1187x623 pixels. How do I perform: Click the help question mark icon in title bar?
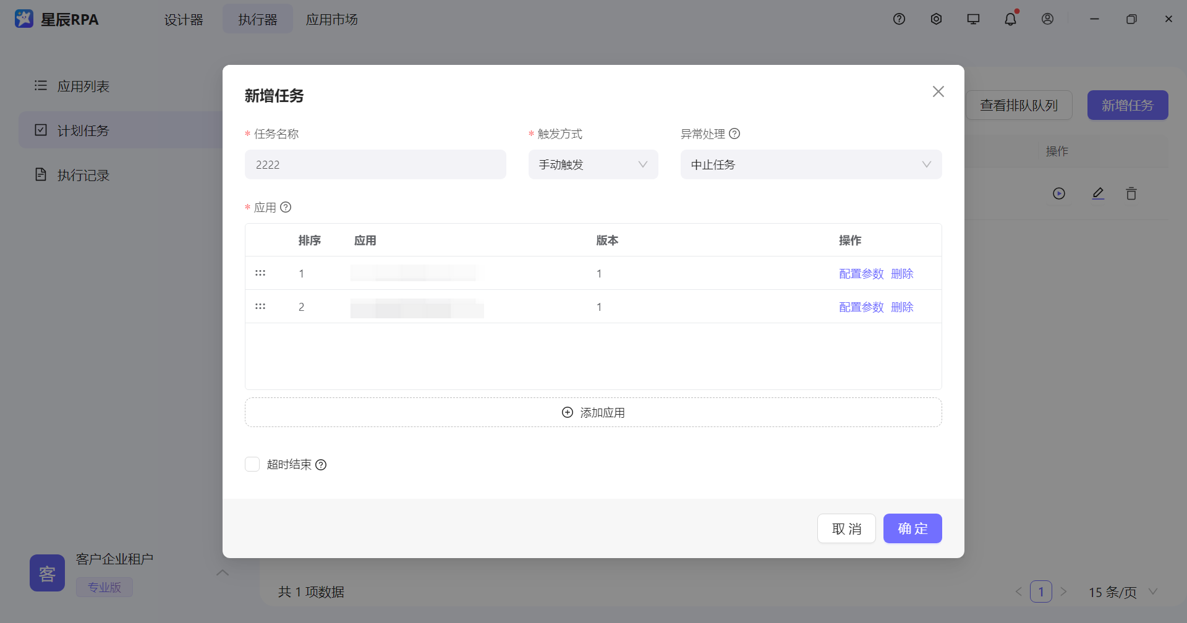click(899, 19)
